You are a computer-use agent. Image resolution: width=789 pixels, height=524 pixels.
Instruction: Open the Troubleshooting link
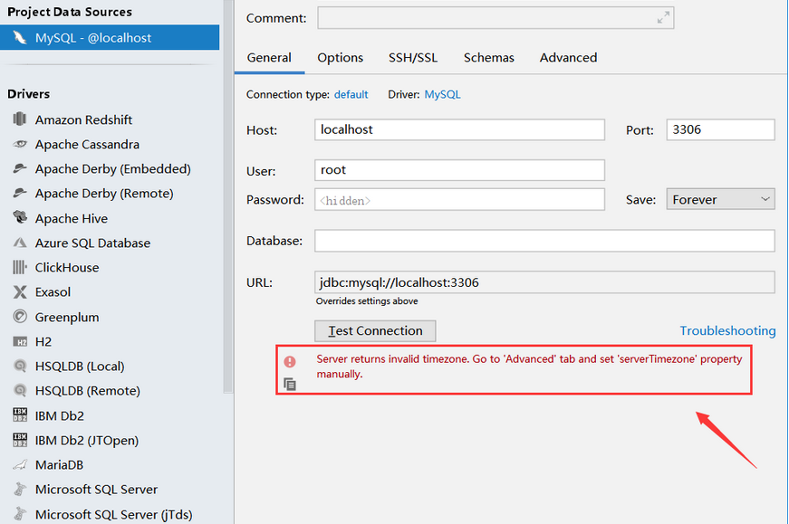727,330
